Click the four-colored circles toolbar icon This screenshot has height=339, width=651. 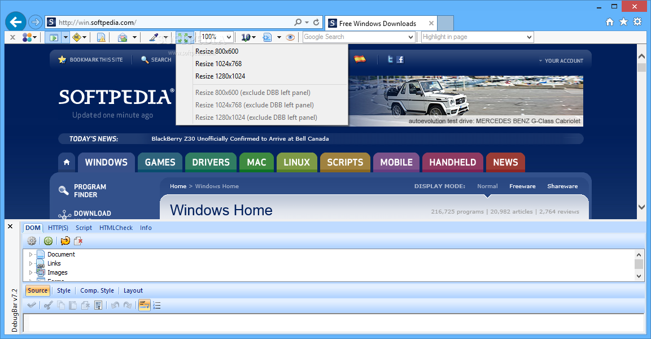pos(27,37)
